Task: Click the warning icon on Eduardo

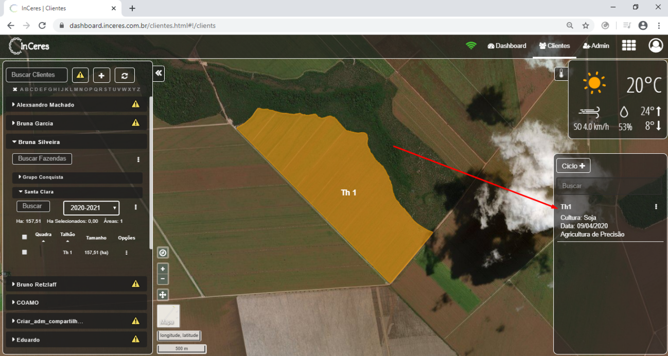Action: coord(135,340)
